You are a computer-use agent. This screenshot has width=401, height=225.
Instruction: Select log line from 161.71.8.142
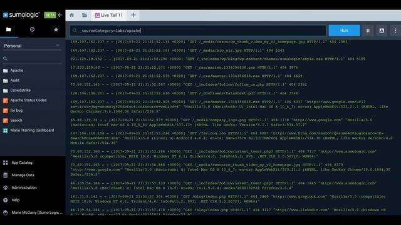click(x=228, y=199)
